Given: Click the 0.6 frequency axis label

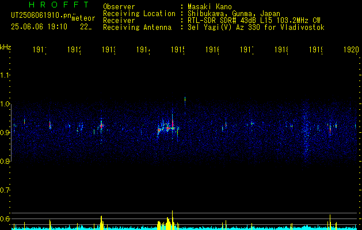Looking at the screenshot, I should (x=5, y=219).
